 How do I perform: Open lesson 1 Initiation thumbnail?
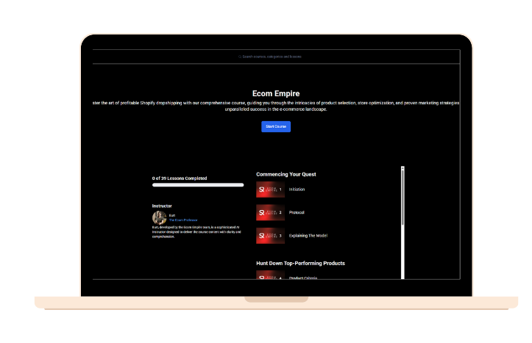[270, 189]
